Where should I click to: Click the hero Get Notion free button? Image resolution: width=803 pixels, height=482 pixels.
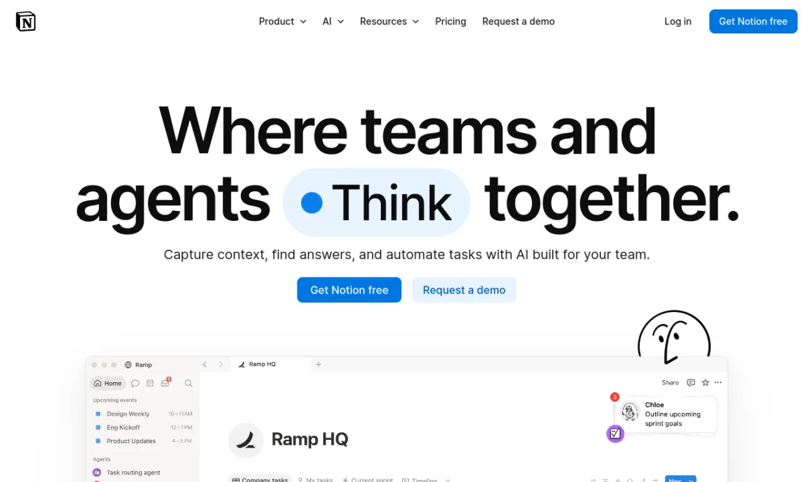coord(349,290)
